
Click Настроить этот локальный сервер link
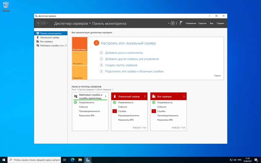click(x=128, y=43)
